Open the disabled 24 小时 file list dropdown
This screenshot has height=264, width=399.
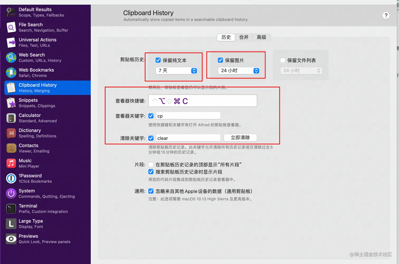click(x=301, y=71)
